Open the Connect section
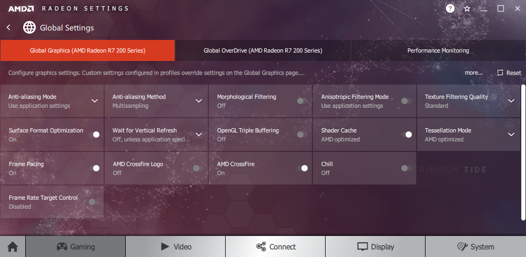 click(x=276, y=247)
